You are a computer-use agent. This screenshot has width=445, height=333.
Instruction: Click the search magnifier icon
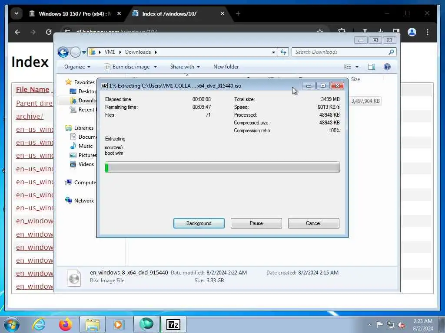[391, 52]
